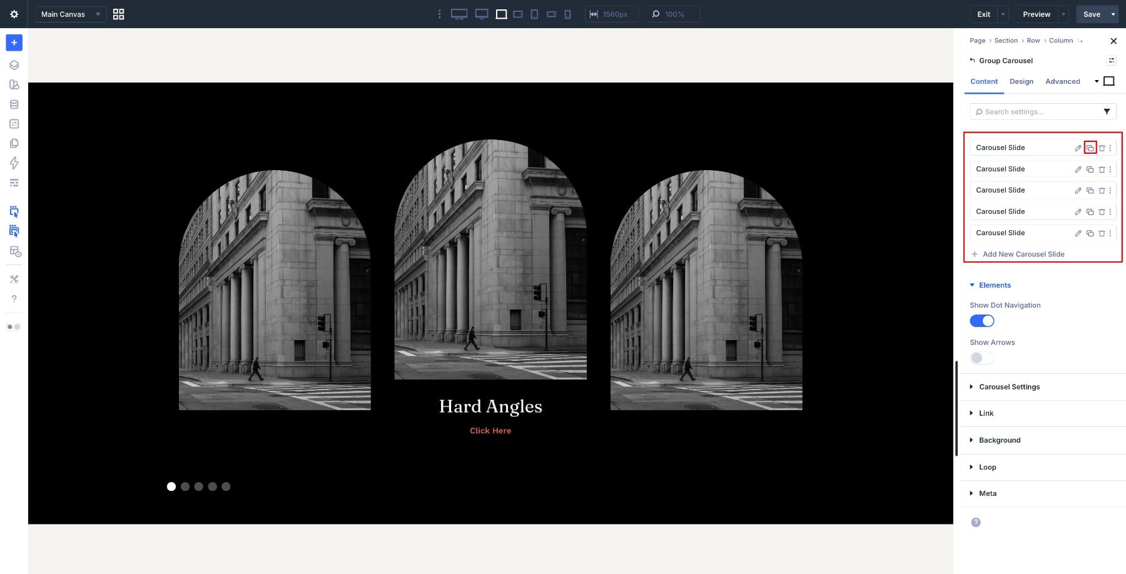Open the Help question mark icon
This screenshot has height=574, width=1126.
[x=14, y=298]
